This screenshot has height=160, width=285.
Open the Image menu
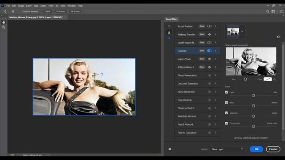pos(21,6)
